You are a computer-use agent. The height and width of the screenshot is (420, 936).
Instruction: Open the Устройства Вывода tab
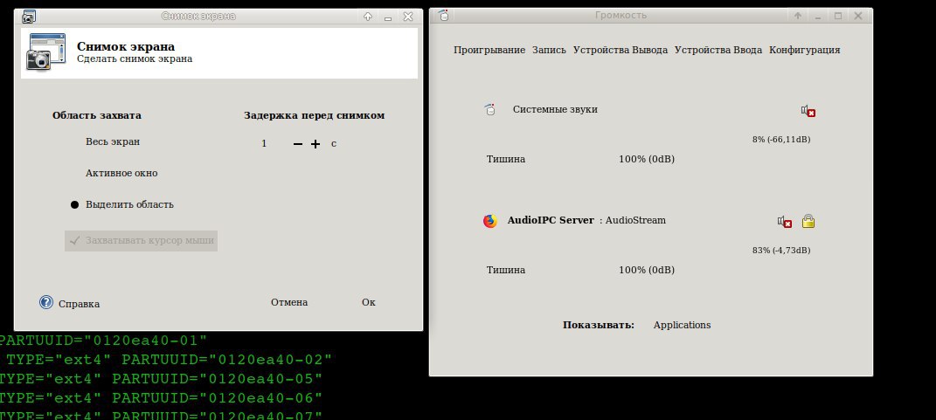tap(621, 50)
